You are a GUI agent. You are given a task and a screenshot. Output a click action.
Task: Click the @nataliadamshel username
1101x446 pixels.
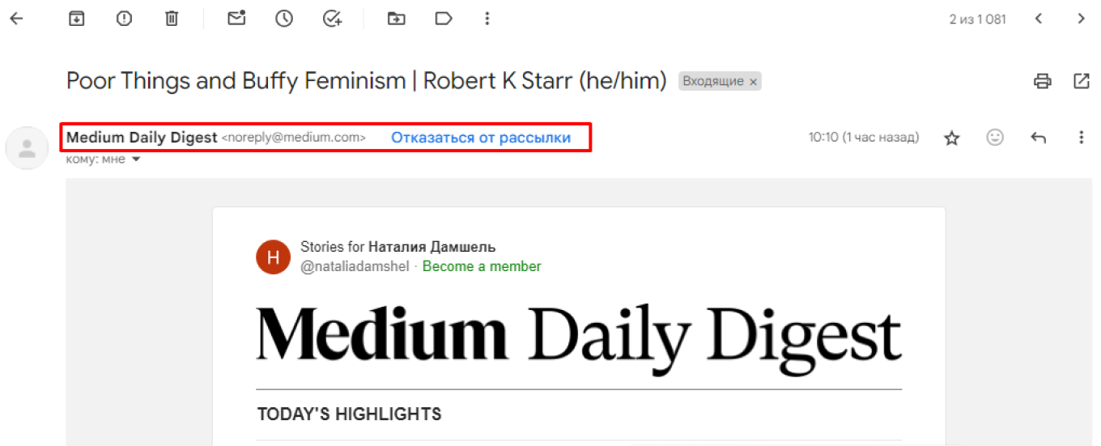355,266
